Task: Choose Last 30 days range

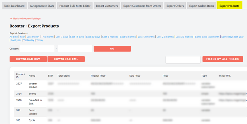Action: tap(93, 37)
